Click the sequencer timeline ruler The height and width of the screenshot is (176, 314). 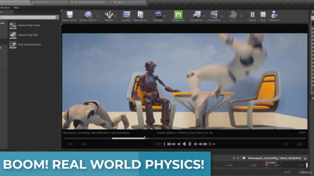[x=260, y=165]
